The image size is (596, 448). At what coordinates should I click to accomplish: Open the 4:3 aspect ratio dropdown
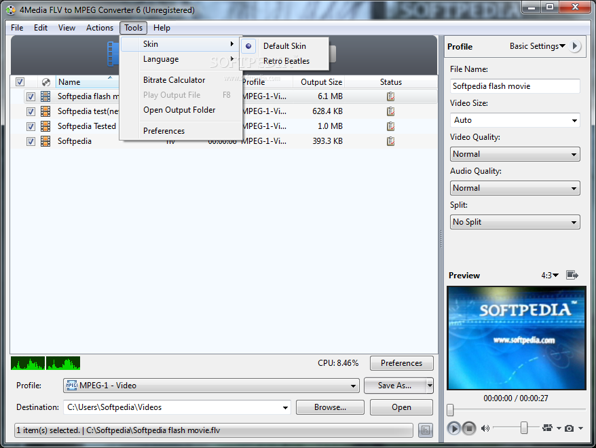[x=550, y=275]
